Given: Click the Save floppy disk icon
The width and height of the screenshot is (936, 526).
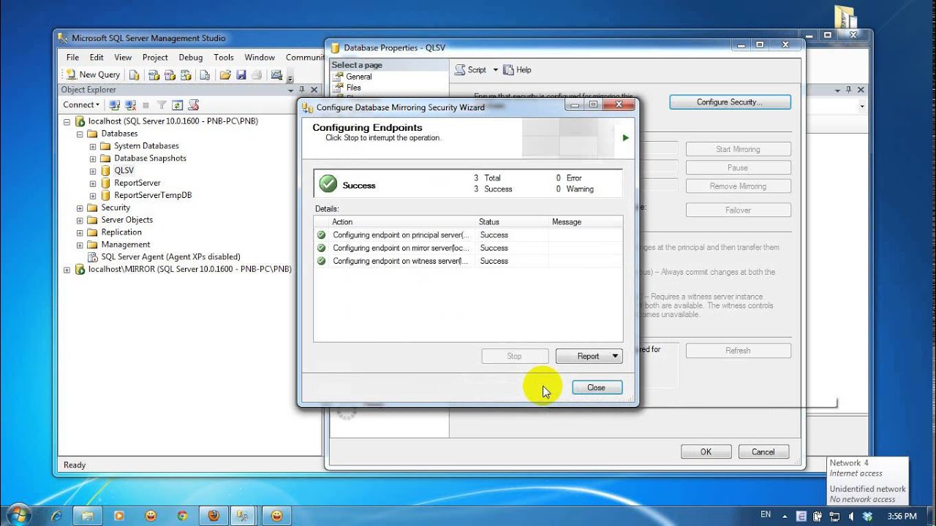Looking at the screenshot, I should coord(241,75).
